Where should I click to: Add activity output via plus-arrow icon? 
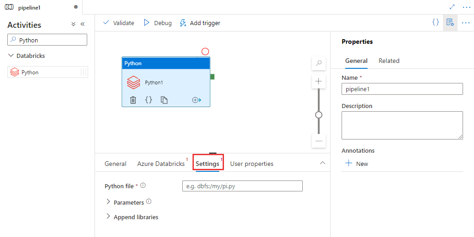(197, 100)
